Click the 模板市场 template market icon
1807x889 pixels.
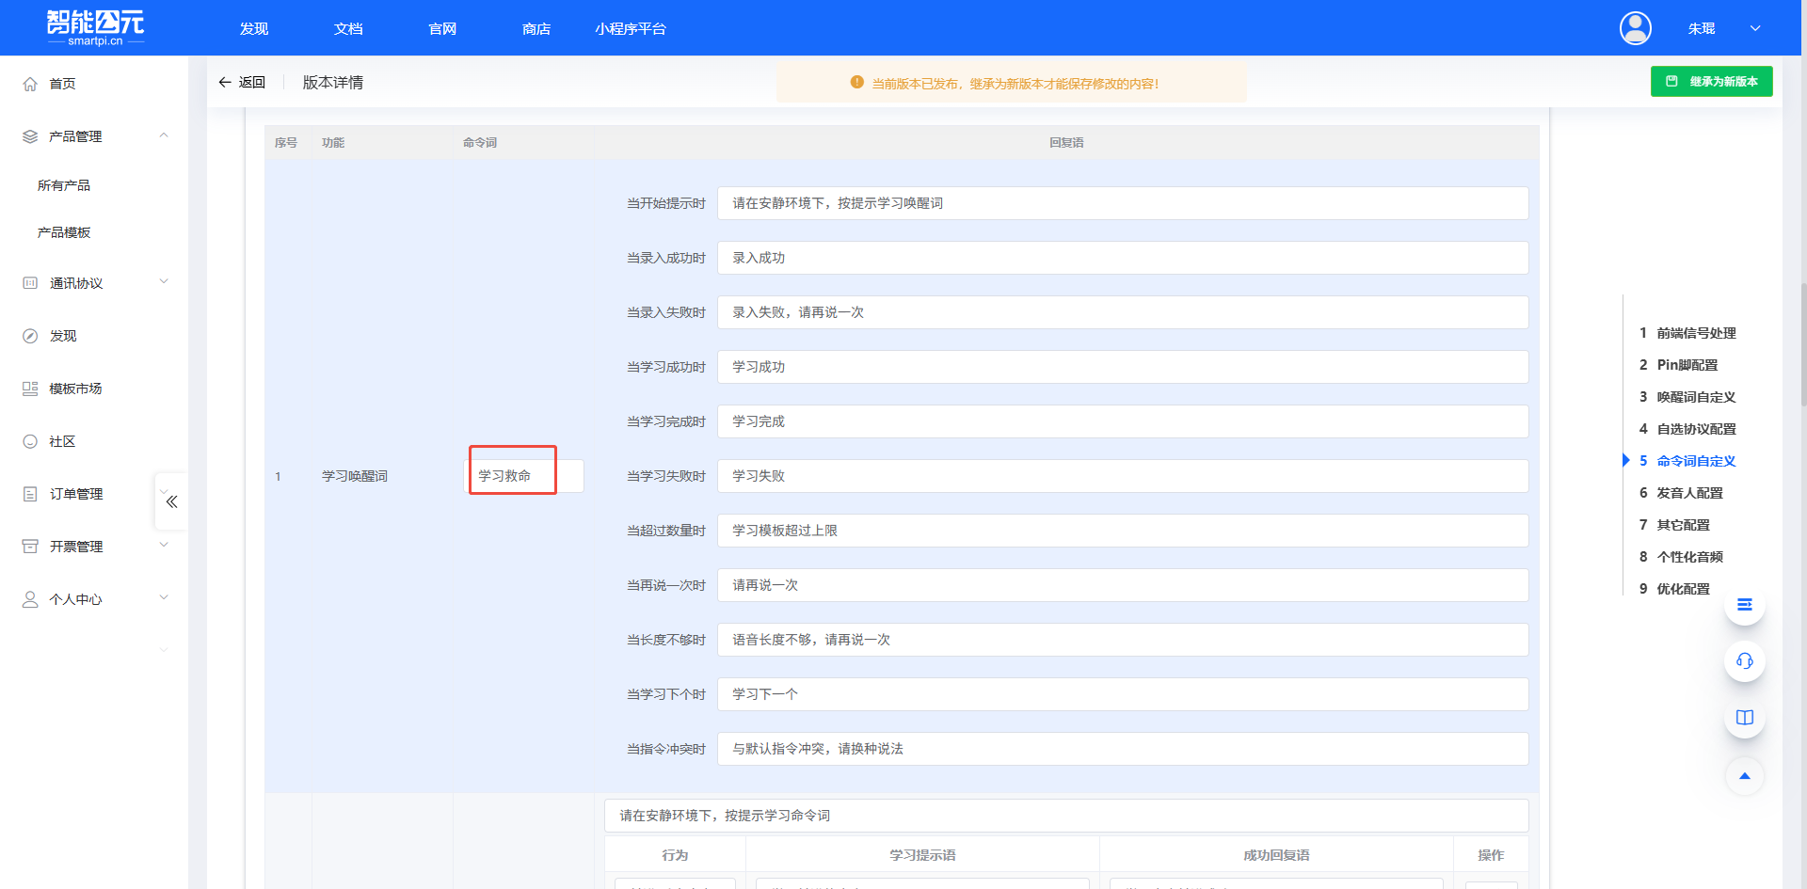click(29, 388)
